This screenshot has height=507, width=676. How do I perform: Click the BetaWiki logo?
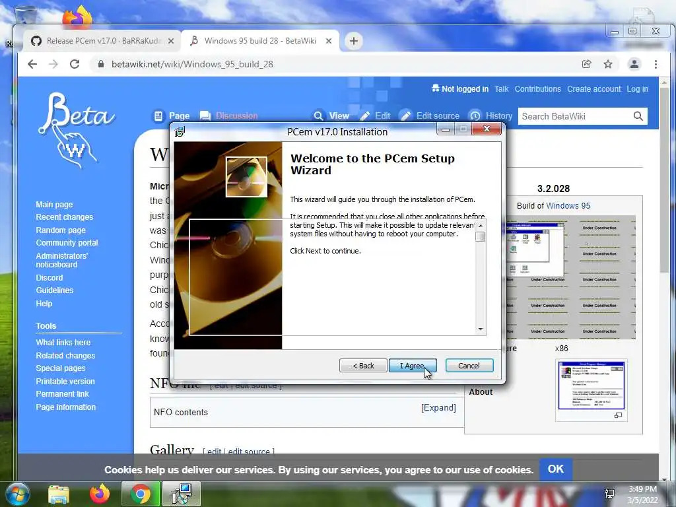[76, 130]
